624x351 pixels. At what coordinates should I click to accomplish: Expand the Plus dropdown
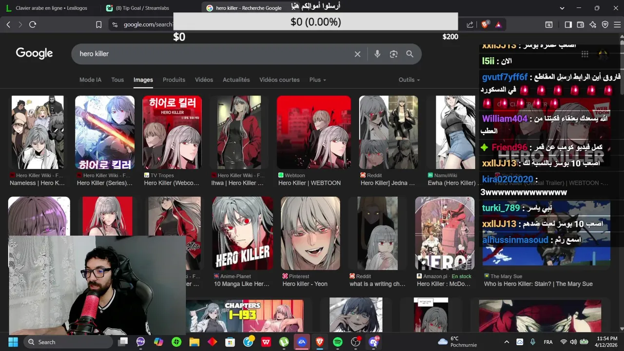[x=317, y=79]
